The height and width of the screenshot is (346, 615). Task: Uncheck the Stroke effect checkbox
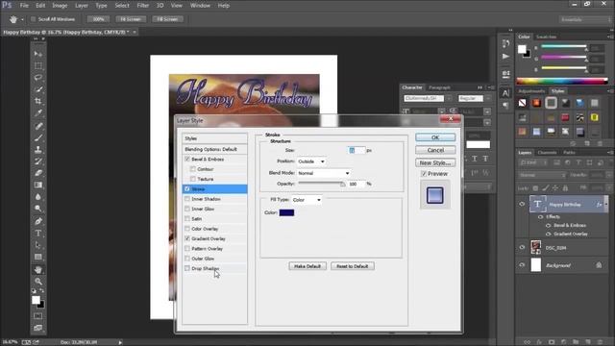point(187,188)
